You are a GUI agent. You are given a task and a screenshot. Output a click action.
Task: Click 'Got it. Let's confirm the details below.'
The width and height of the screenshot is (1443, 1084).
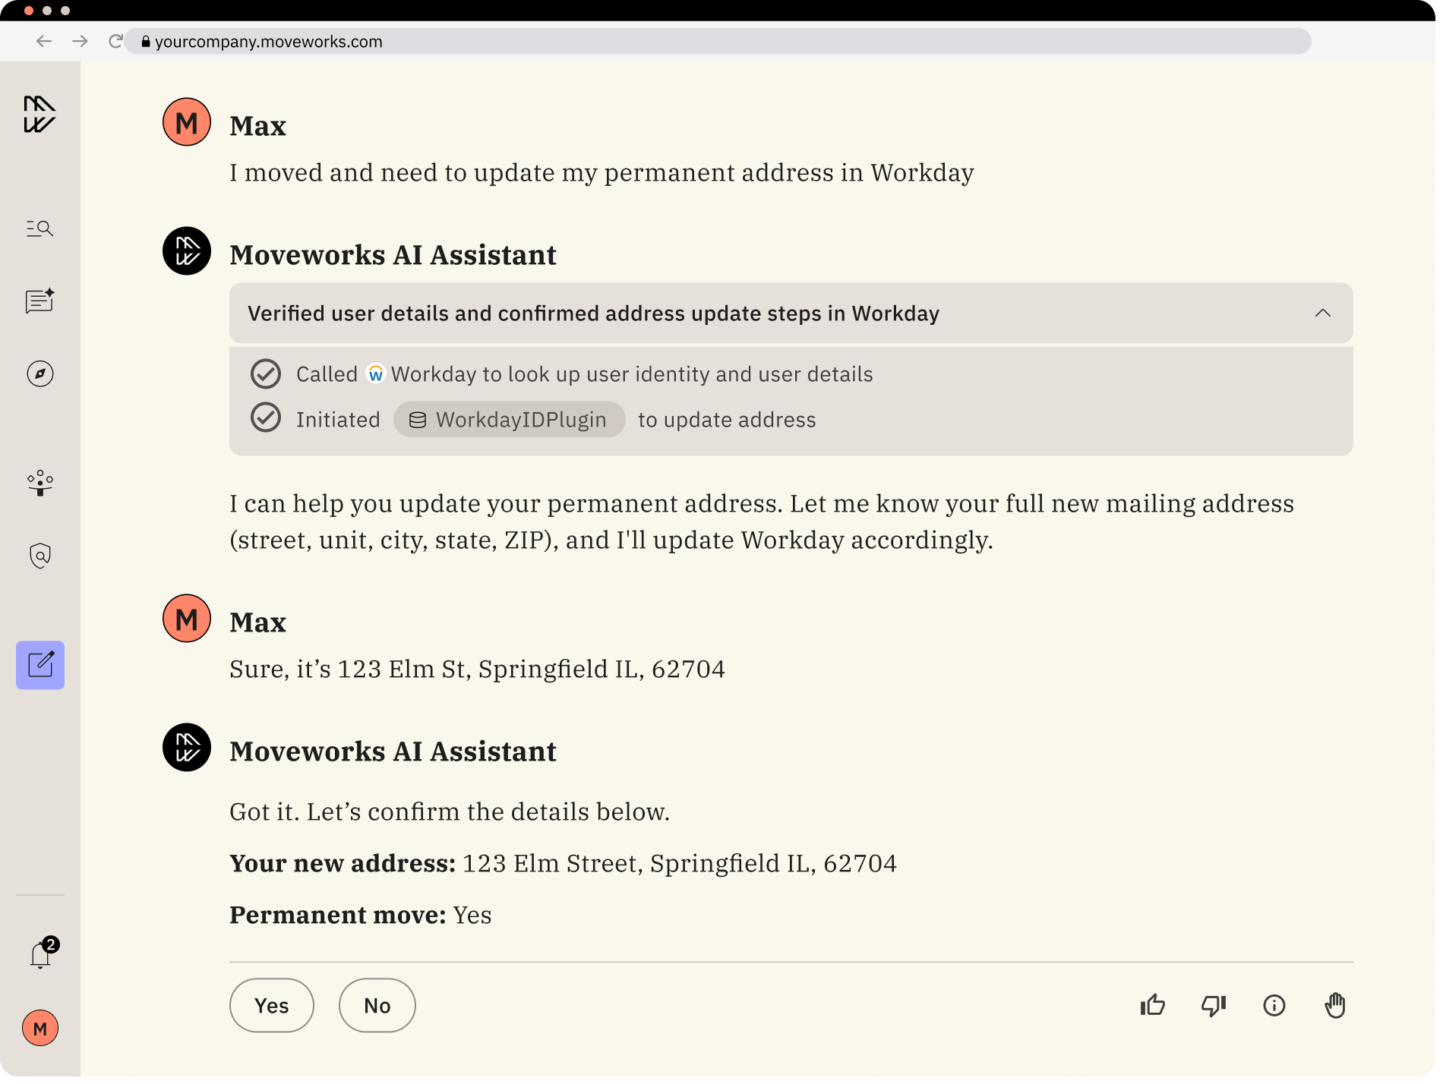450,812
